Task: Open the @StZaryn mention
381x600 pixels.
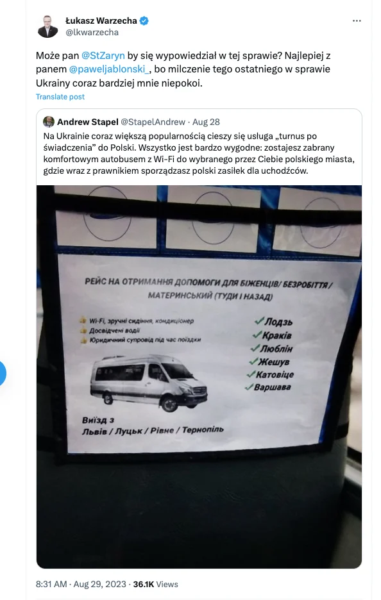Action: click(x=103, y=56)
